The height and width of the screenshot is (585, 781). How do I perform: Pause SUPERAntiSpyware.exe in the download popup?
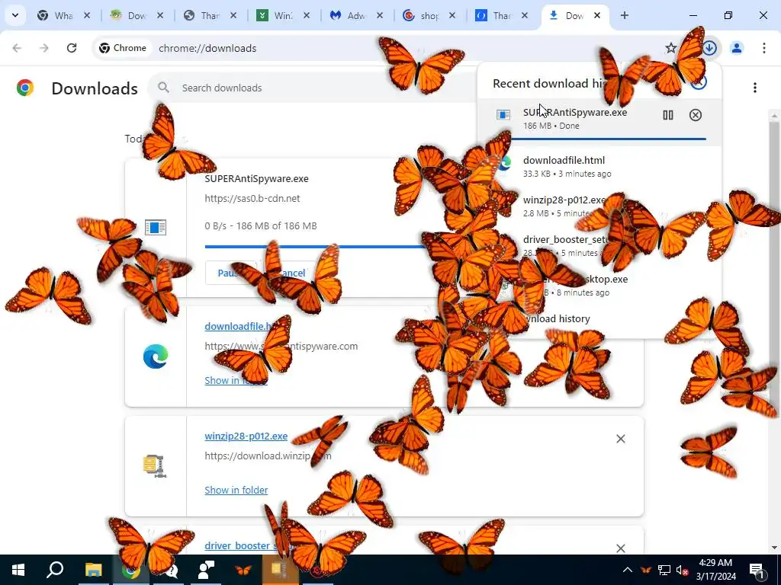tap(668, 115)
